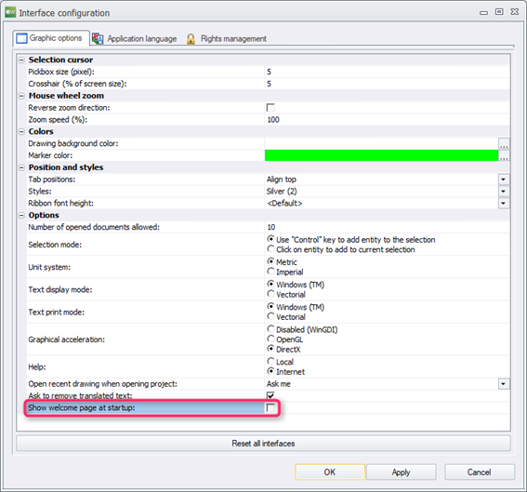Minimize the Interface configuration dialog
Screen dimensions: 527x492
click(x=483, y=13)
